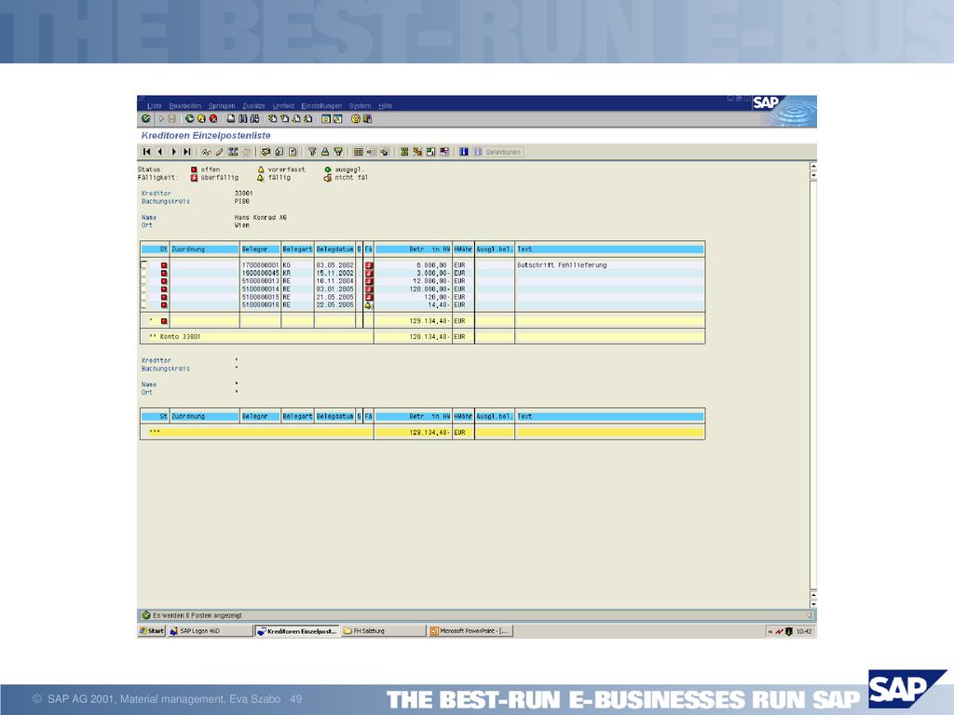Click the Find Next binoculars icon
954x715 pixels.
(254, 119)
